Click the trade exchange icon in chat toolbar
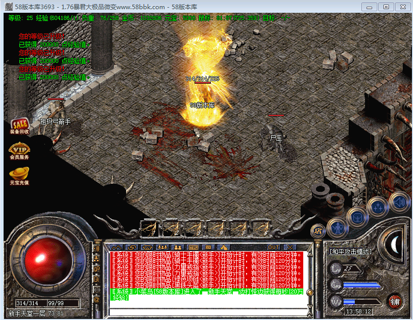The width and height of the screenshot is (413, 320). coord(132,248)
